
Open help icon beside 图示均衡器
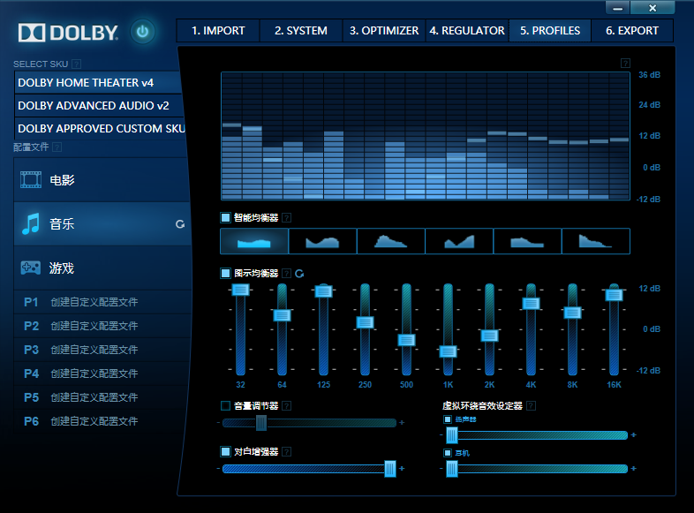pos(287,274)
